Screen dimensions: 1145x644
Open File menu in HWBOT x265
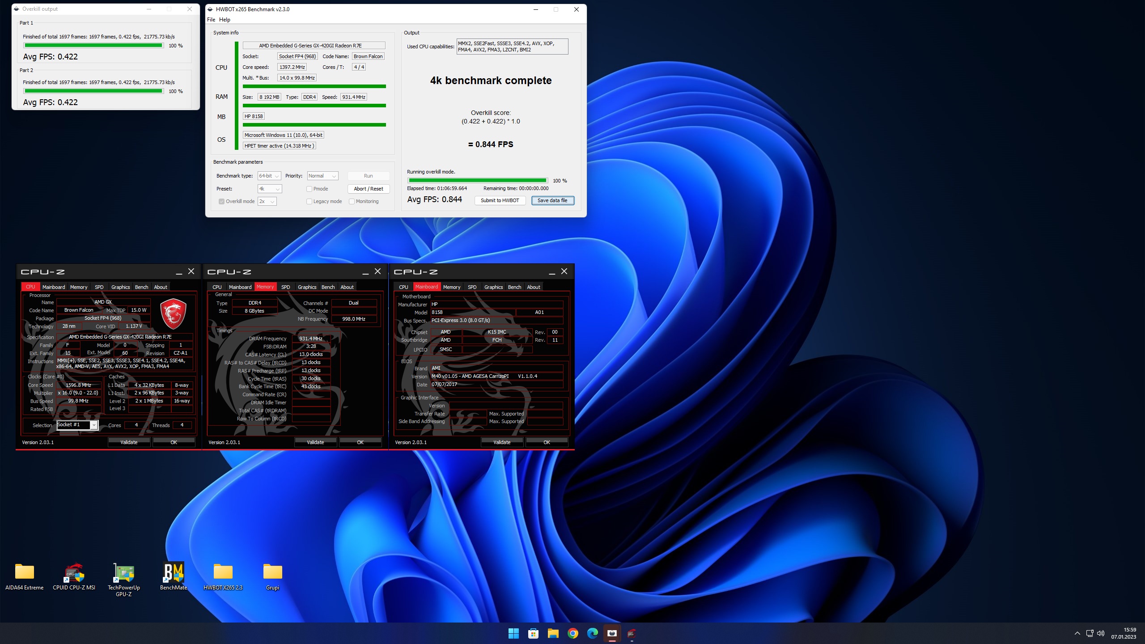211,20
